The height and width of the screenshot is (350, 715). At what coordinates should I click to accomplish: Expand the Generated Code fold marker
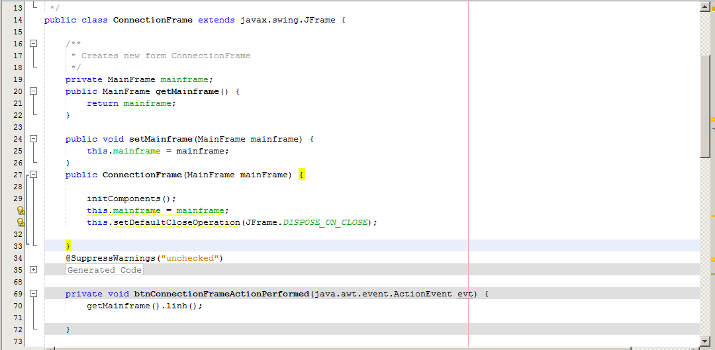click(x=34, y=270)
